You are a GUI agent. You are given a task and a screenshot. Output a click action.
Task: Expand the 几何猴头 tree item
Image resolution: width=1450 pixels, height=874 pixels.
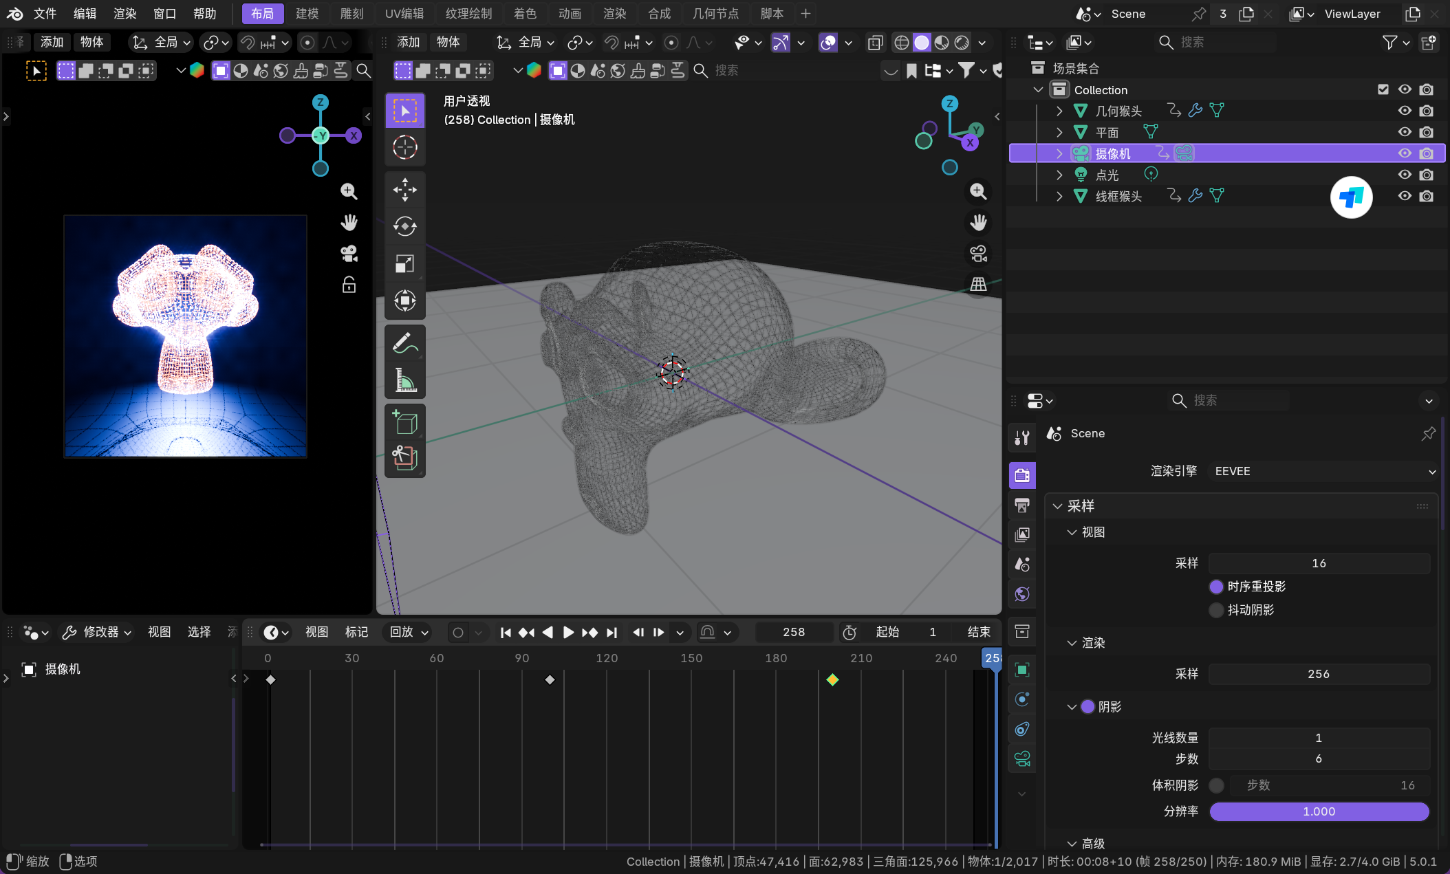click(1059, 111)
